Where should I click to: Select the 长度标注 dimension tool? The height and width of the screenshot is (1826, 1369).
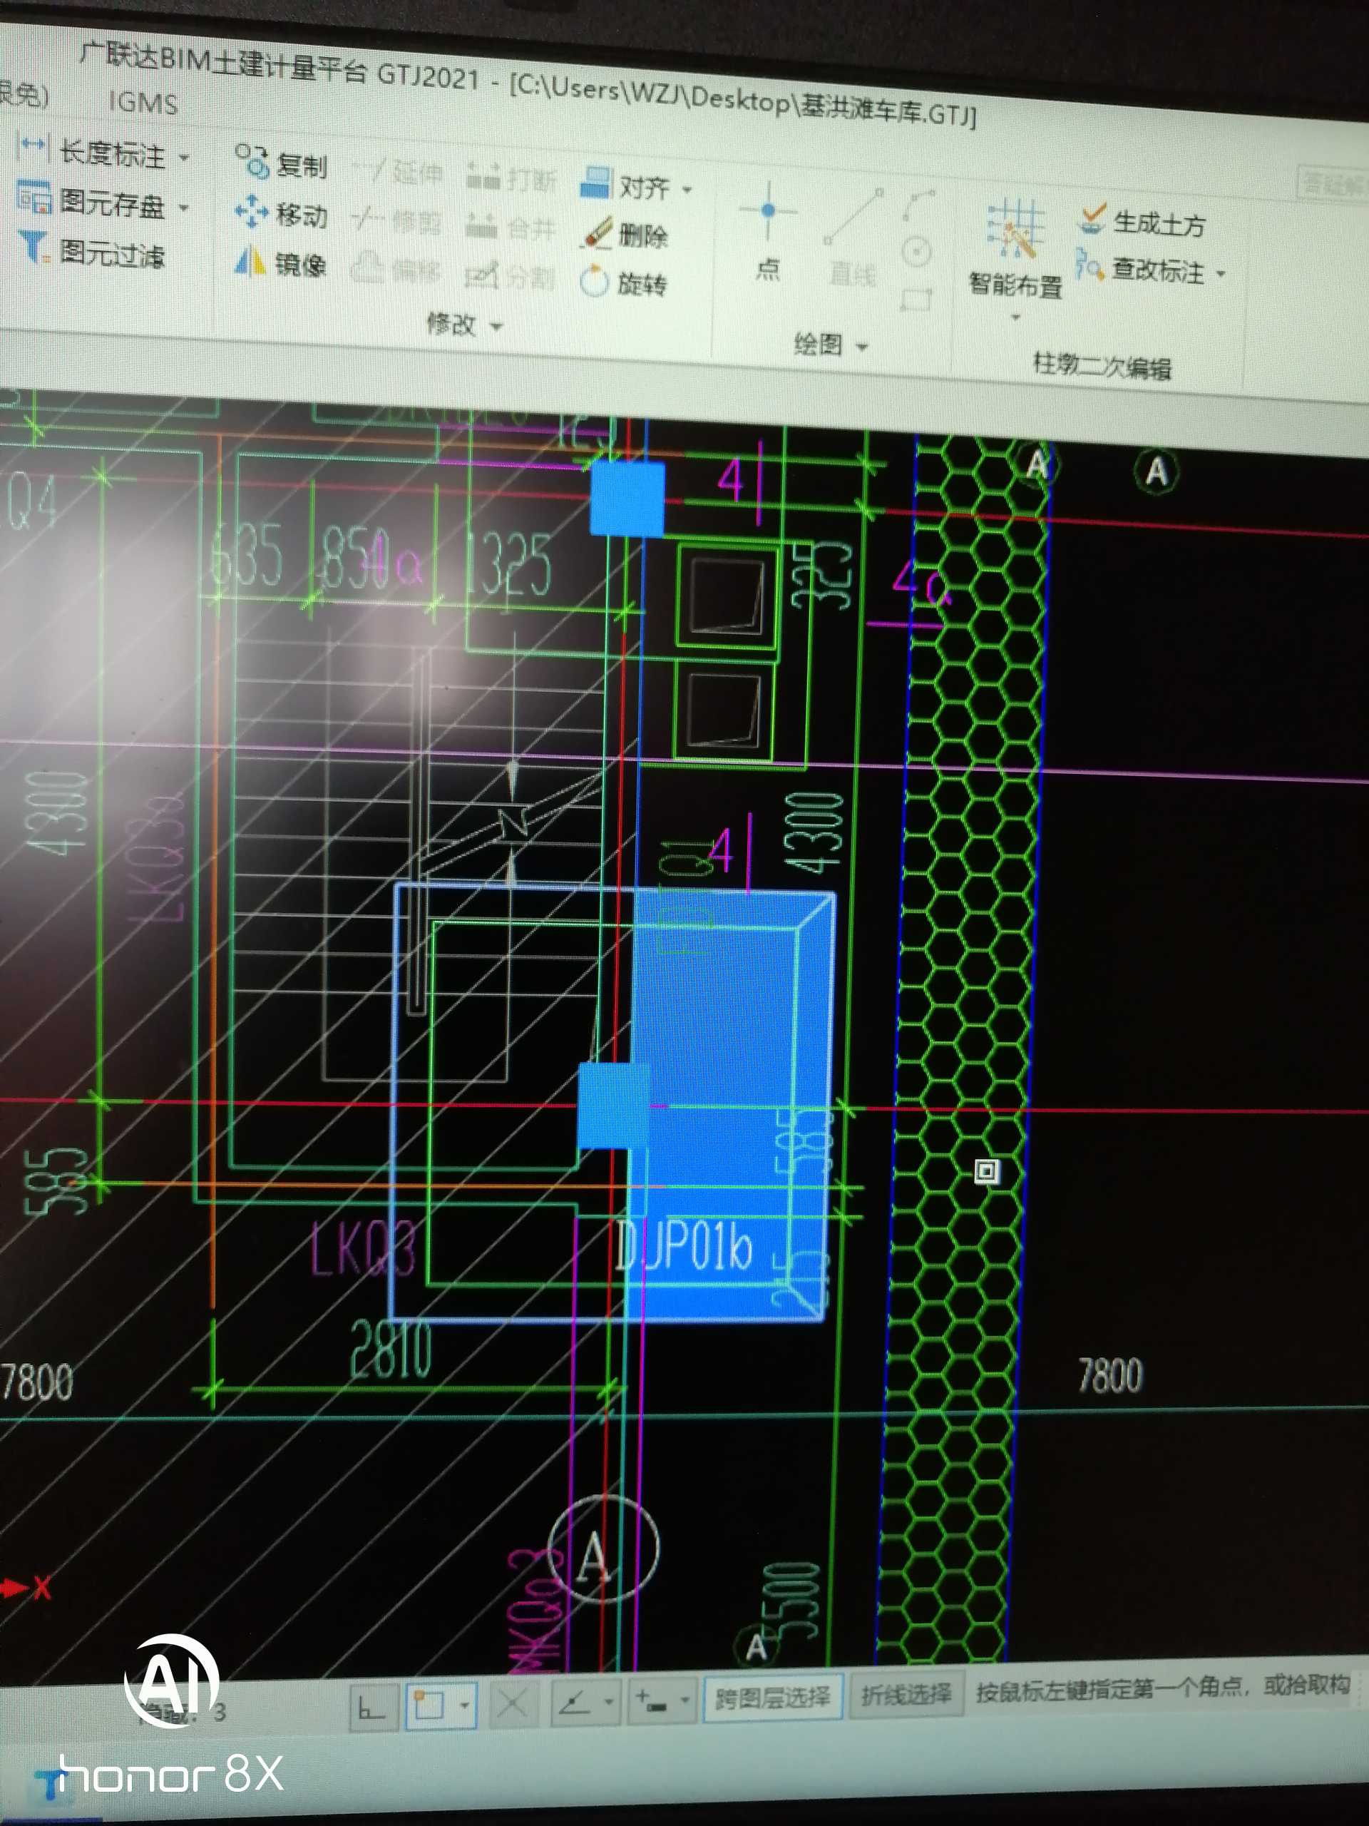point(93,152)
